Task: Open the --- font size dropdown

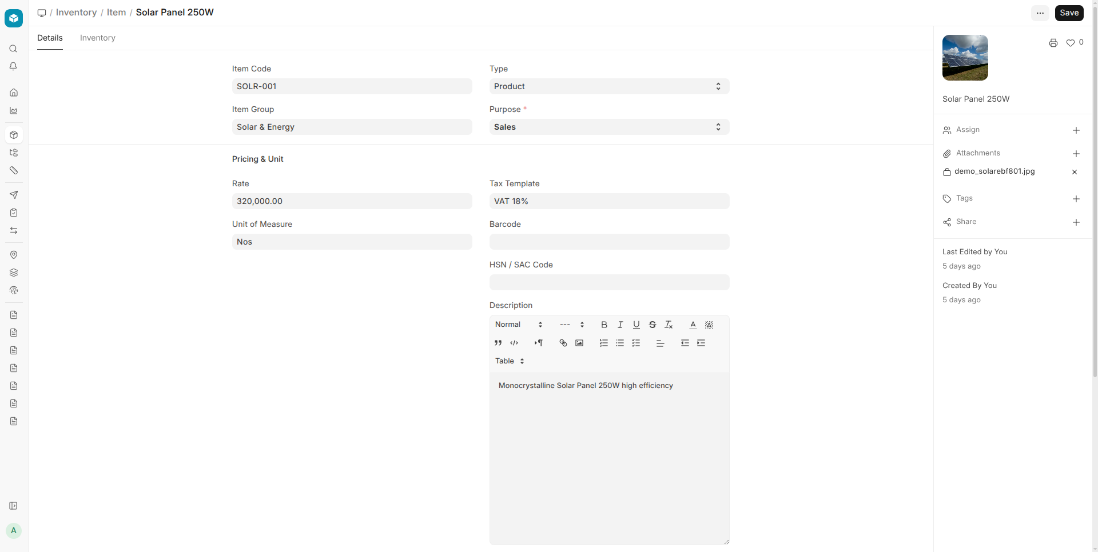Action: [x=572, y=325]
